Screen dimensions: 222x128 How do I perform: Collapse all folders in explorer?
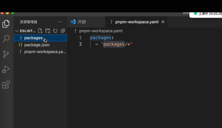63,31
